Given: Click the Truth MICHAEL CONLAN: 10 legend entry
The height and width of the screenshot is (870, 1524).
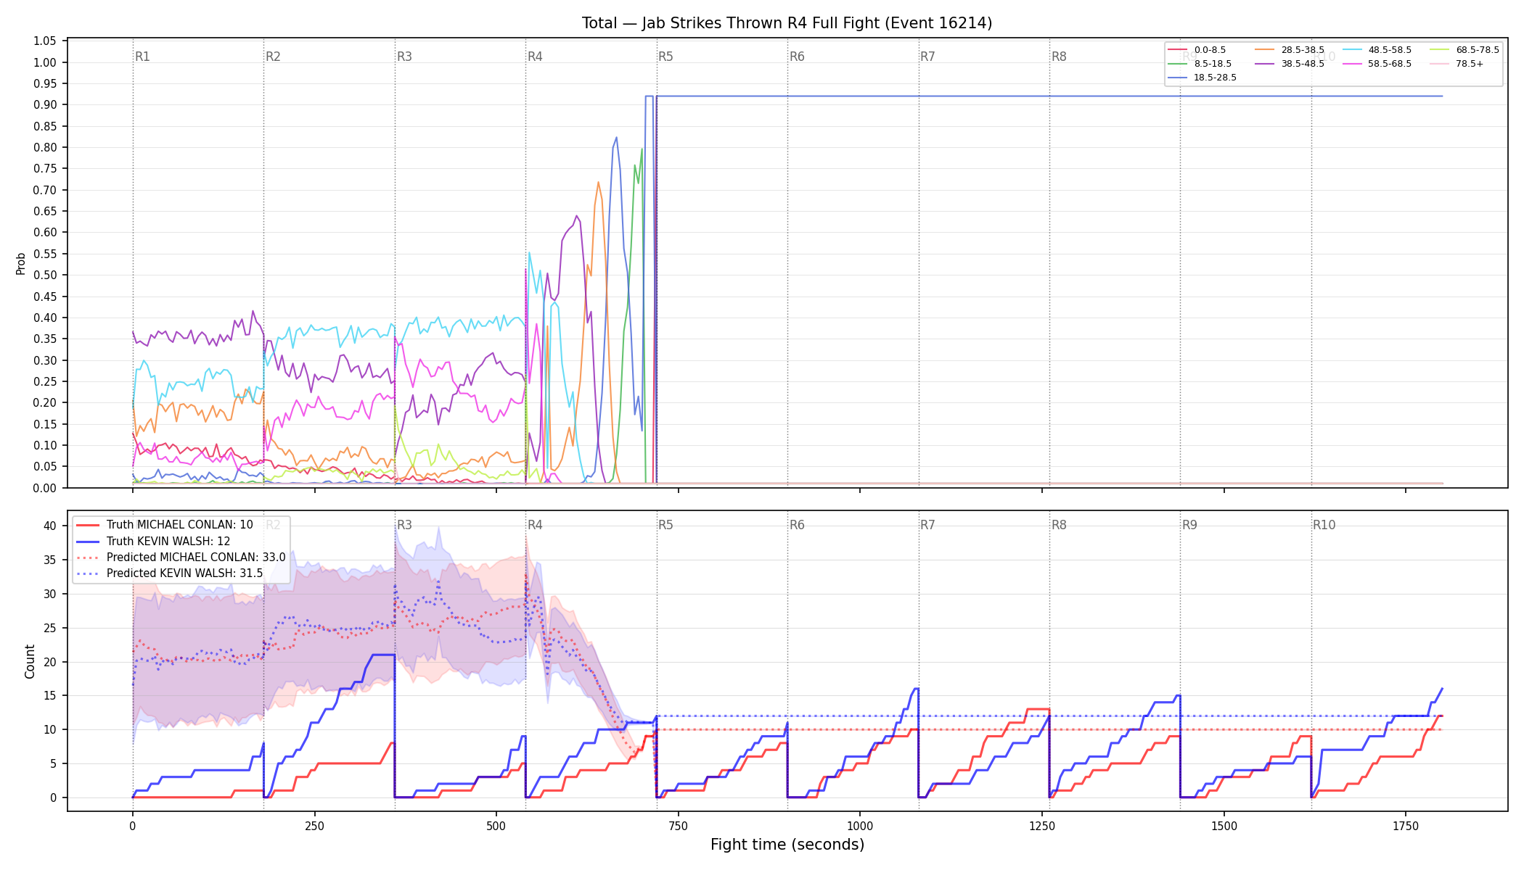Looking at the screenshot, I should point(165,525).
